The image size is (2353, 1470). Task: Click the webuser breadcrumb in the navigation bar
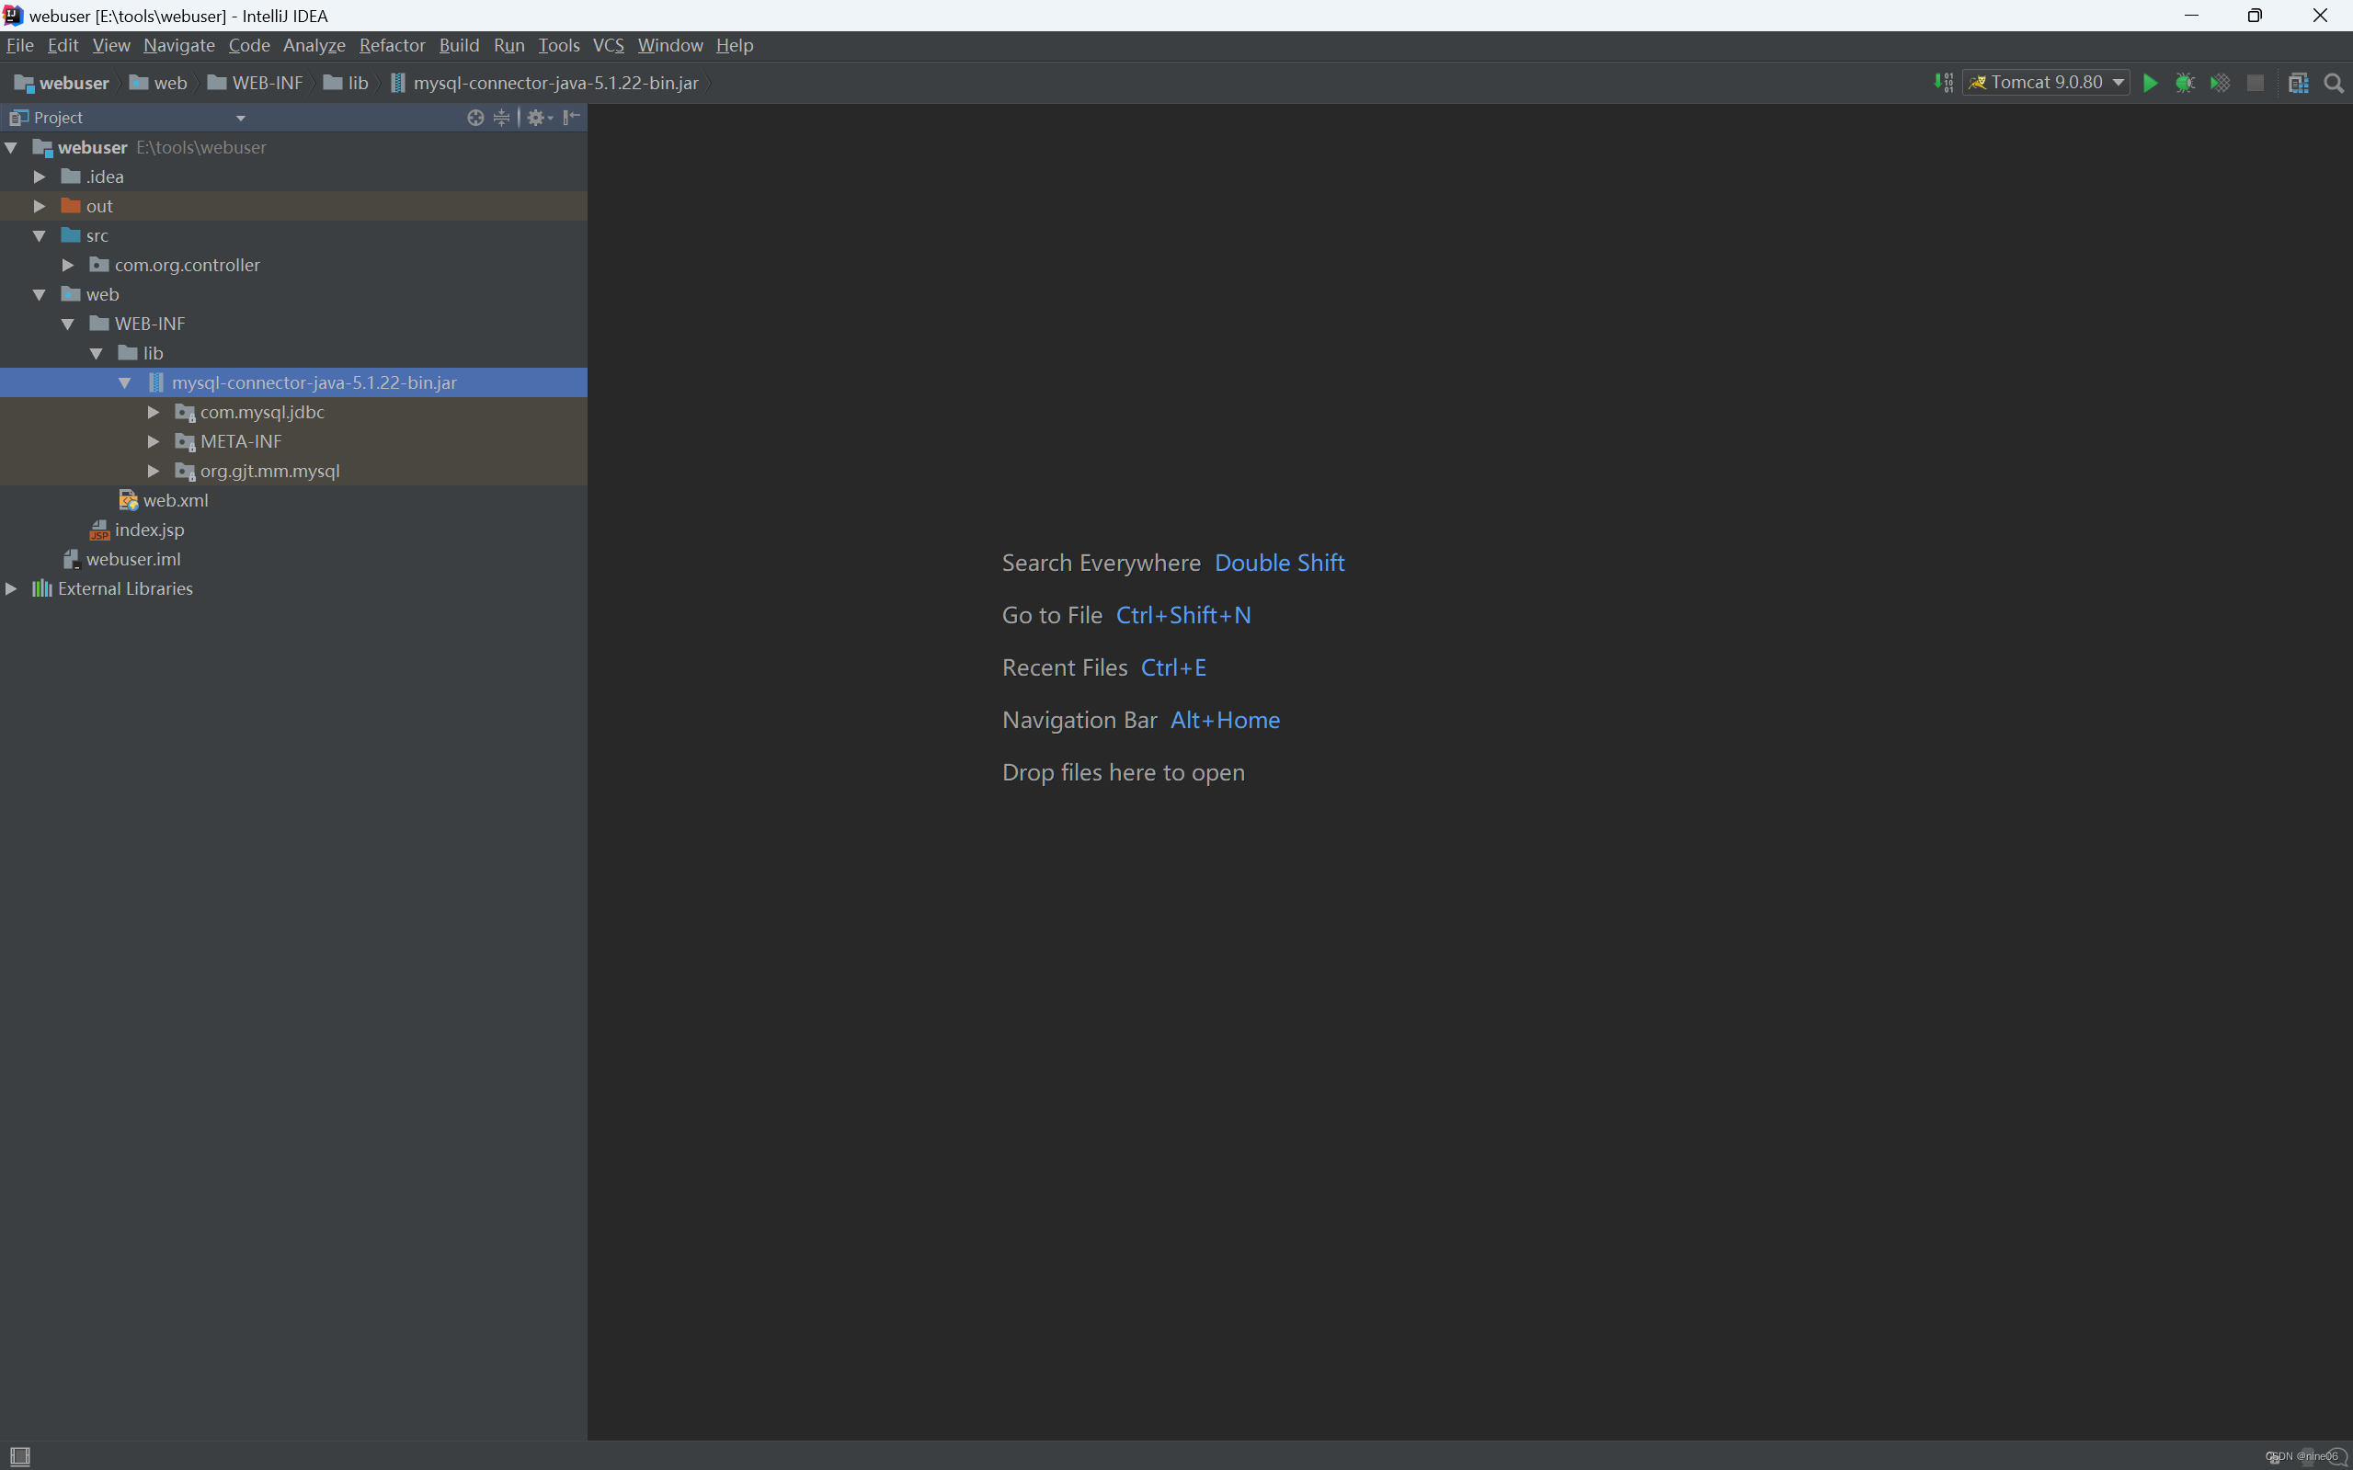[73, 84]
